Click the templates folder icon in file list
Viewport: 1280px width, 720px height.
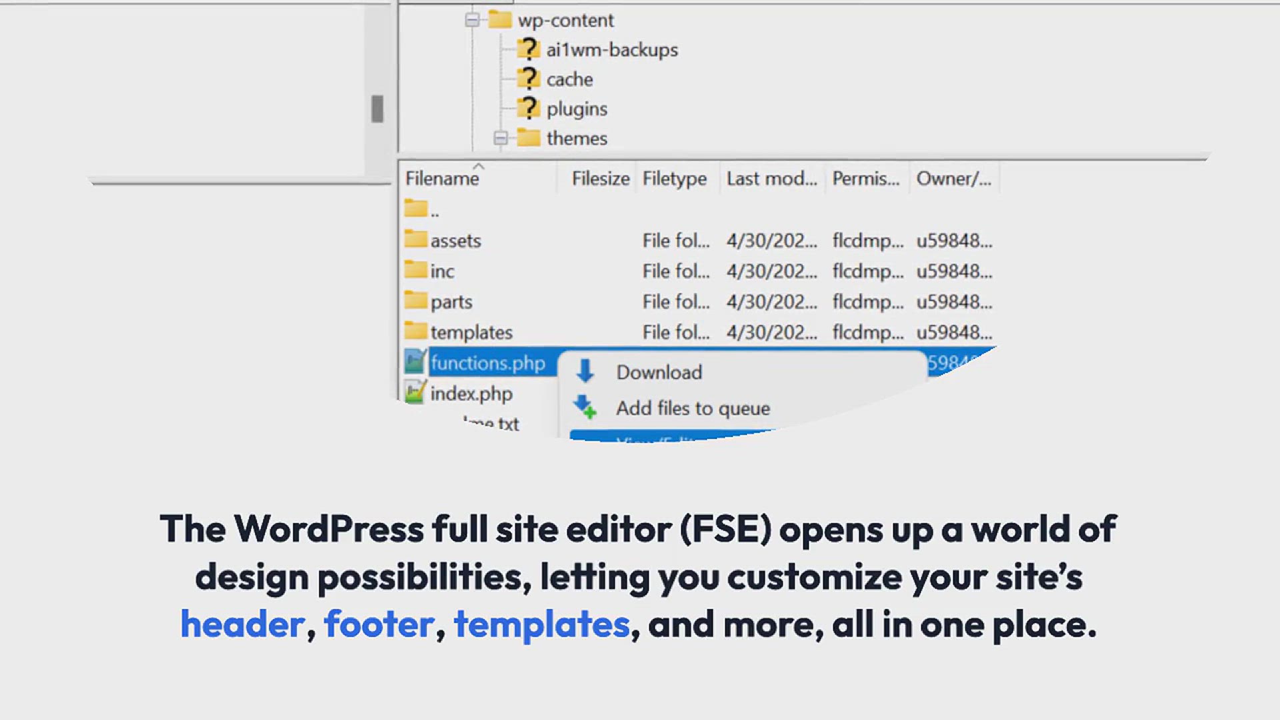coord(415,331)
